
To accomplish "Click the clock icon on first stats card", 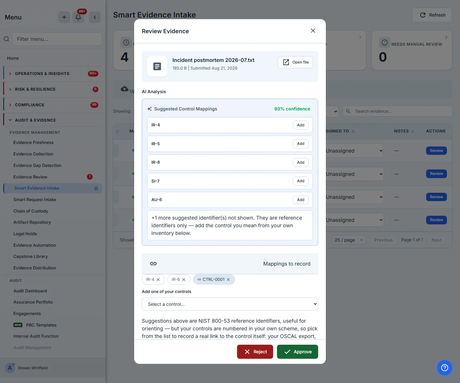I will coord(126,42).
